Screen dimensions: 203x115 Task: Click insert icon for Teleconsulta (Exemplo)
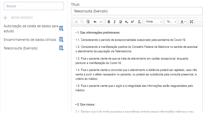pos(61,48)
